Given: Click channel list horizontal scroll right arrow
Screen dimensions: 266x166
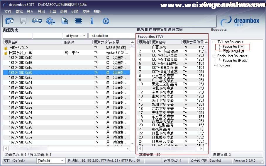Looking at the screenshot, I should [127, 148].
